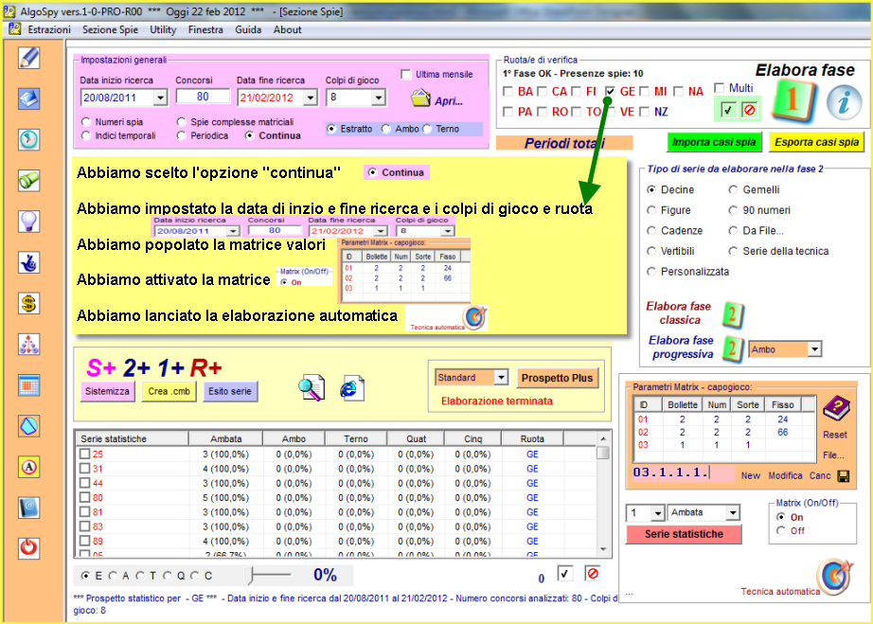Open the numeric dropdown showing 1

click(x=657, y=512)
